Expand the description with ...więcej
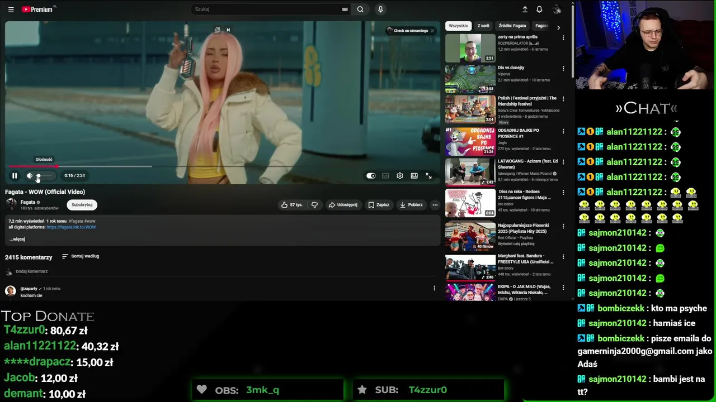The image size is (716, 402). click(17, 239)
